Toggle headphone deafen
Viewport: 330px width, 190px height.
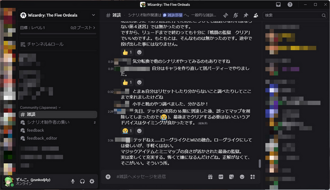(82, 181)
